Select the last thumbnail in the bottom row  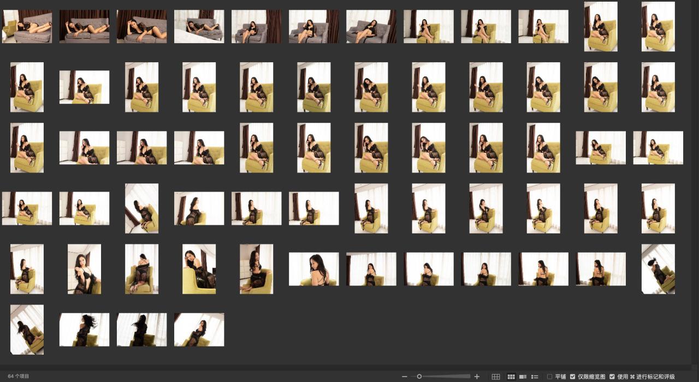199,330
